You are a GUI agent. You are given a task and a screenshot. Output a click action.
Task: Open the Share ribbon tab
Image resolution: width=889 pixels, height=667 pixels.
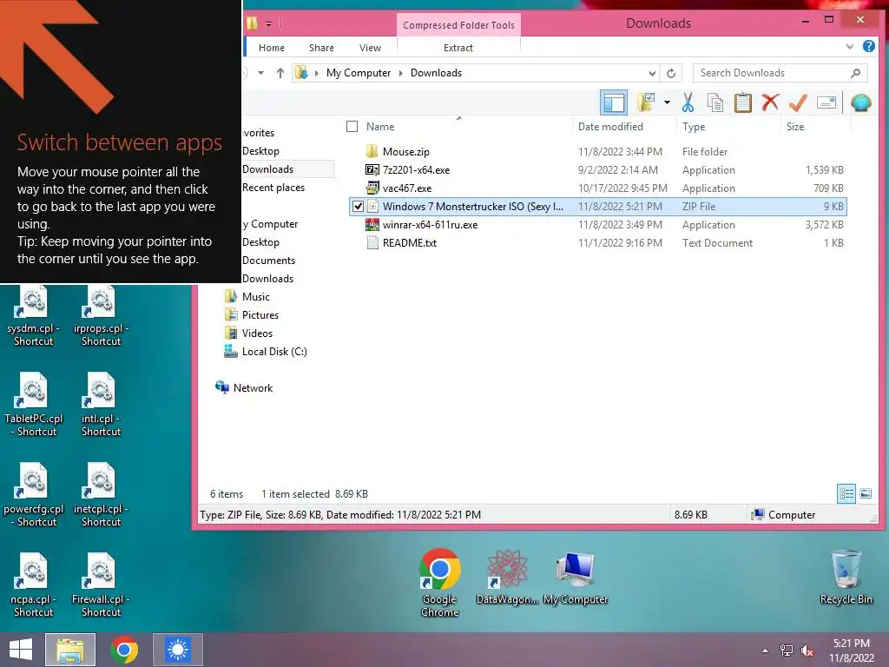321,48
